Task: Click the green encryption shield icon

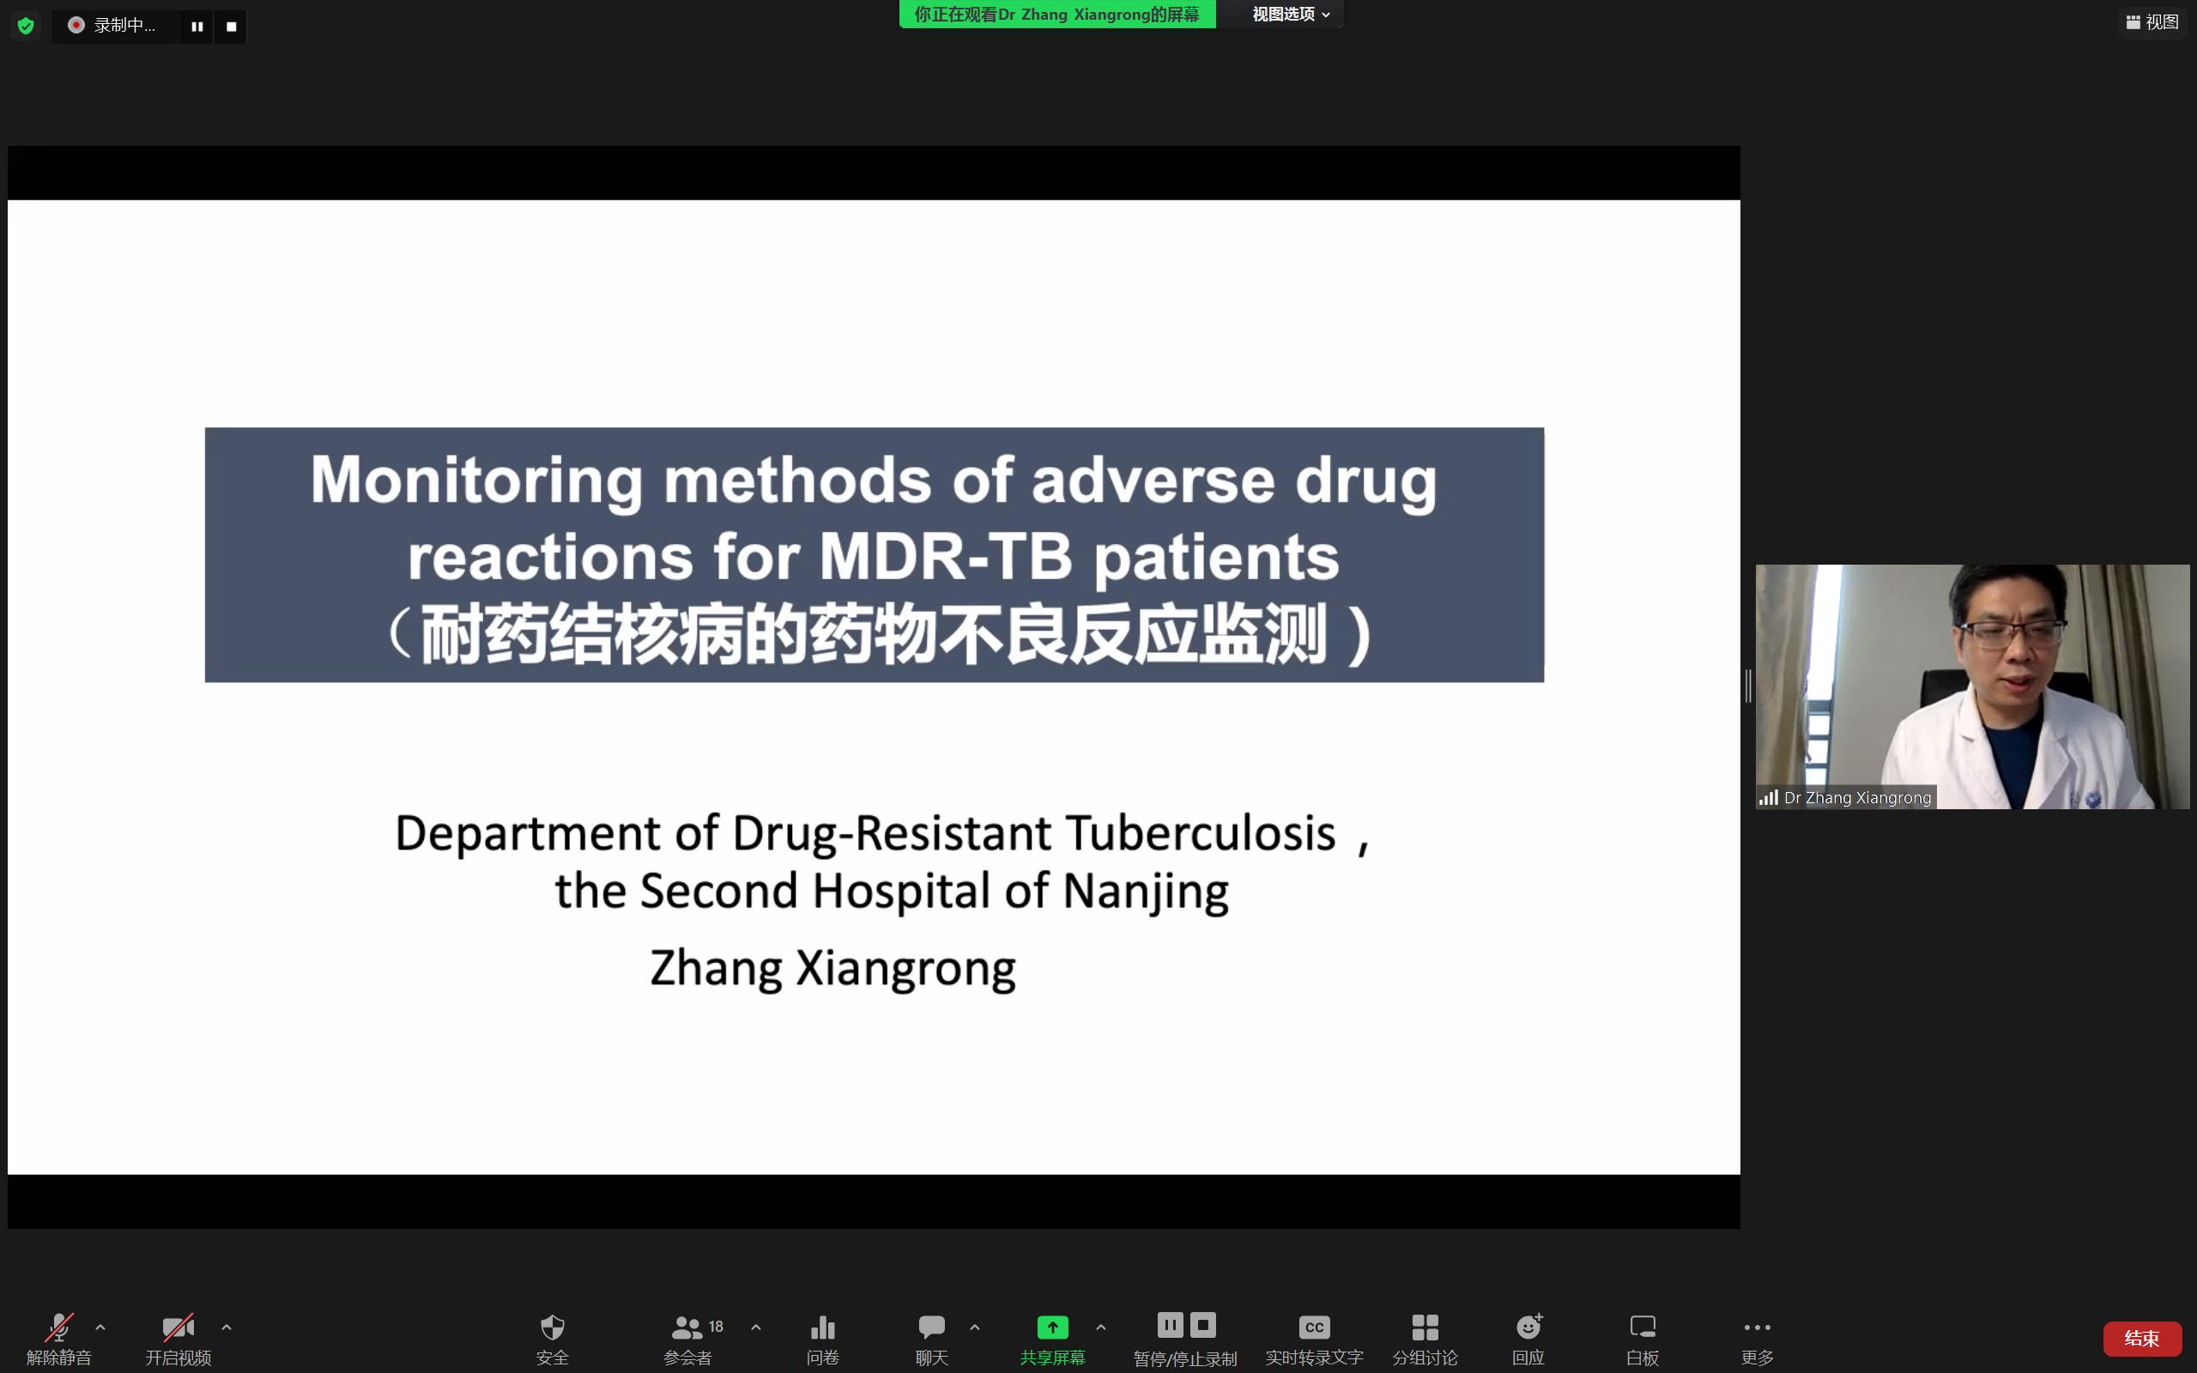Action: click(x=27, y=26)
